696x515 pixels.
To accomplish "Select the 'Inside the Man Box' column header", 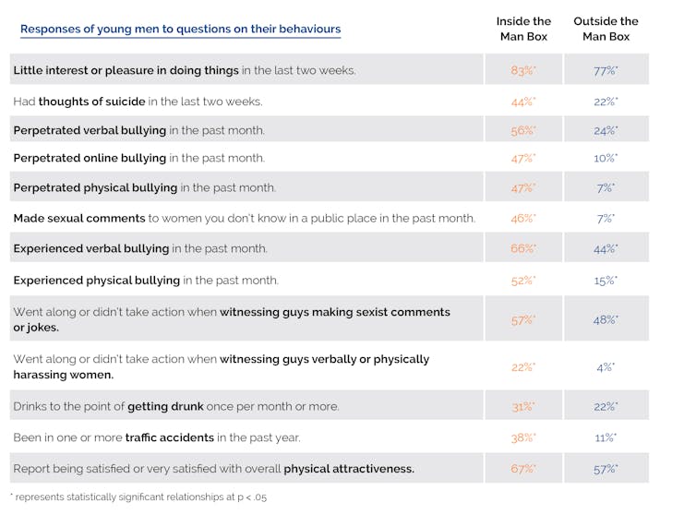I will tap(523, 29).
